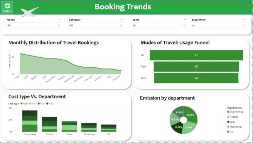Click the misc legend color marker
Image resolution: width=253 pixels, height=143 pixels.
pyautogui.click(x=47, y=103)
